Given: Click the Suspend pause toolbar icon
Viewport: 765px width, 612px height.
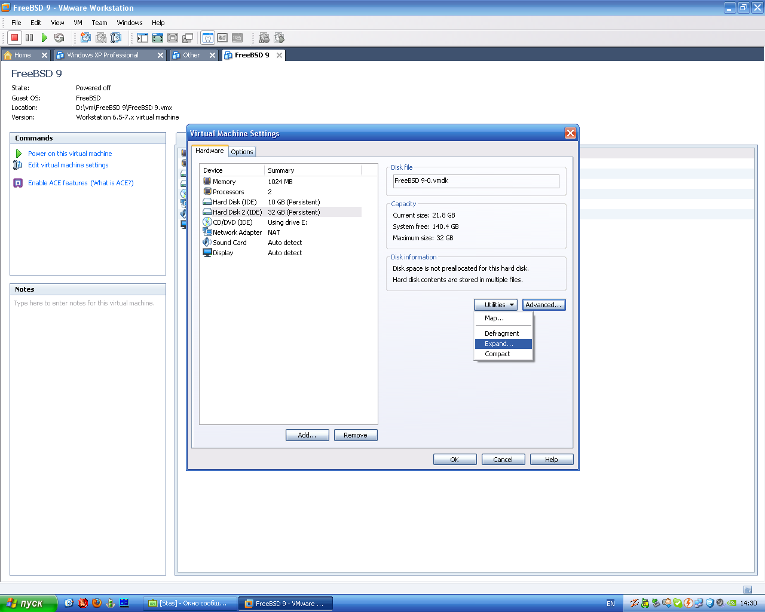Looking at the screenshot, I should 29,38.
